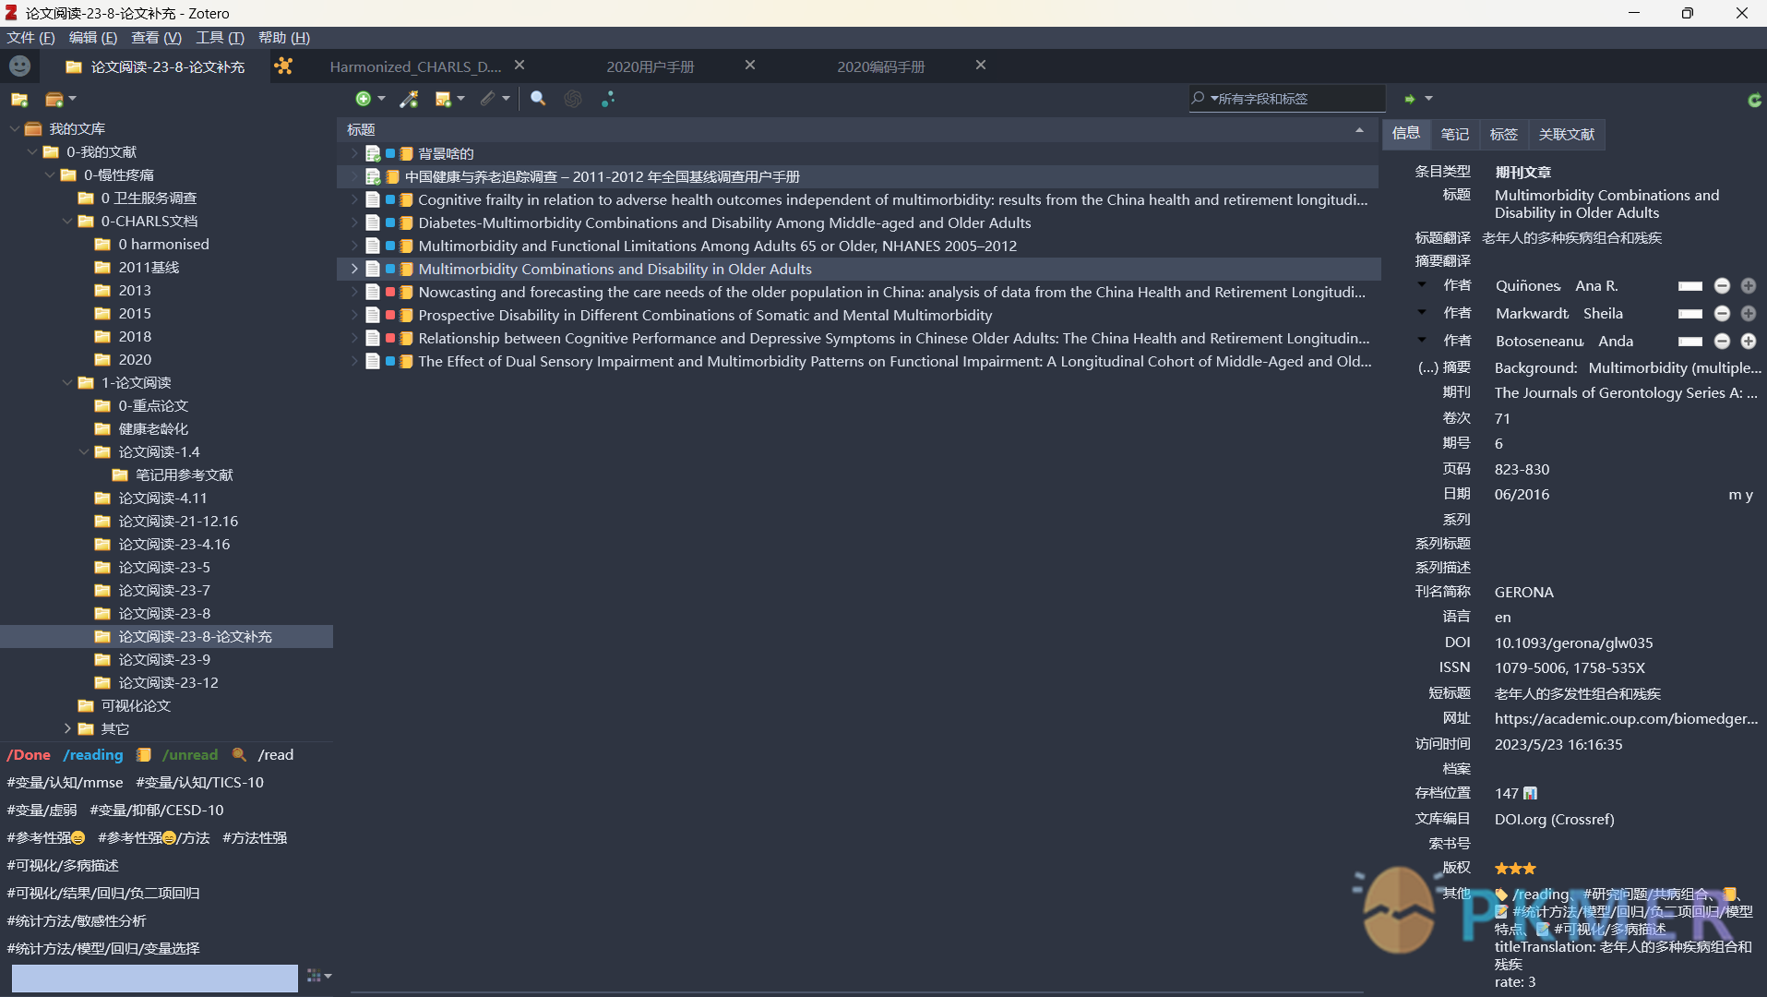Viewport: 1767px width, 997px height.
Task: Click the 标题 column header to sort
Action: point(858,130)
